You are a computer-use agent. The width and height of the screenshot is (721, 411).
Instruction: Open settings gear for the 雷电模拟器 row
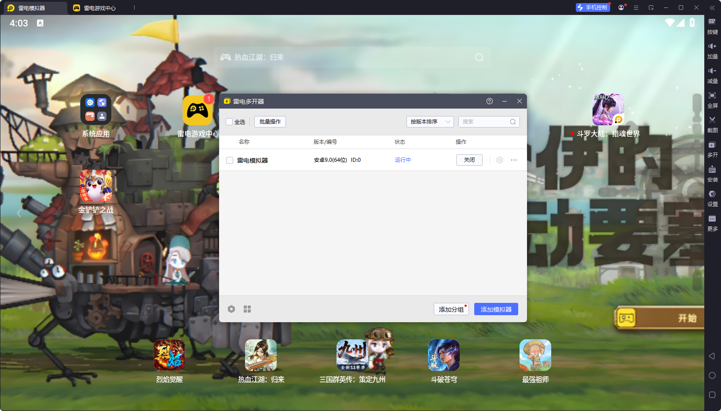500,160
